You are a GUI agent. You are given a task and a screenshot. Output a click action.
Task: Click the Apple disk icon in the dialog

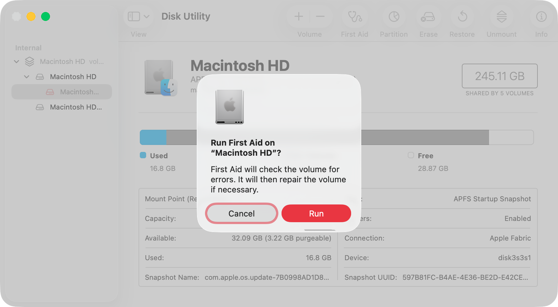coord(230,107)
